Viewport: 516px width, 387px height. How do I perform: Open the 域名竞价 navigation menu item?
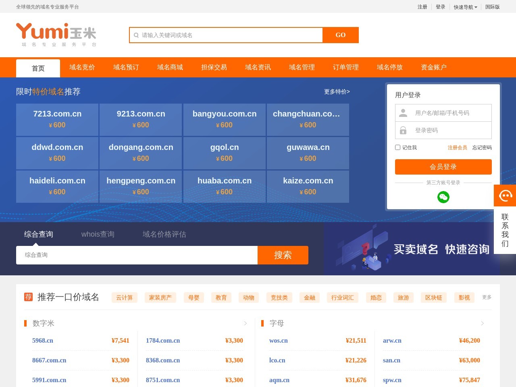click(82, 67)
